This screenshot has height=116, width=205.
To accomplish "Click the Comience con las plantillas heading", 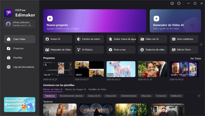I will click(x=59, y=85).
